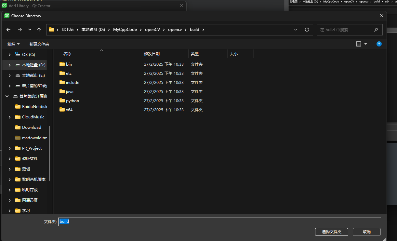
Task: Click the Back navigation arrow
Action: coord(8,30)
